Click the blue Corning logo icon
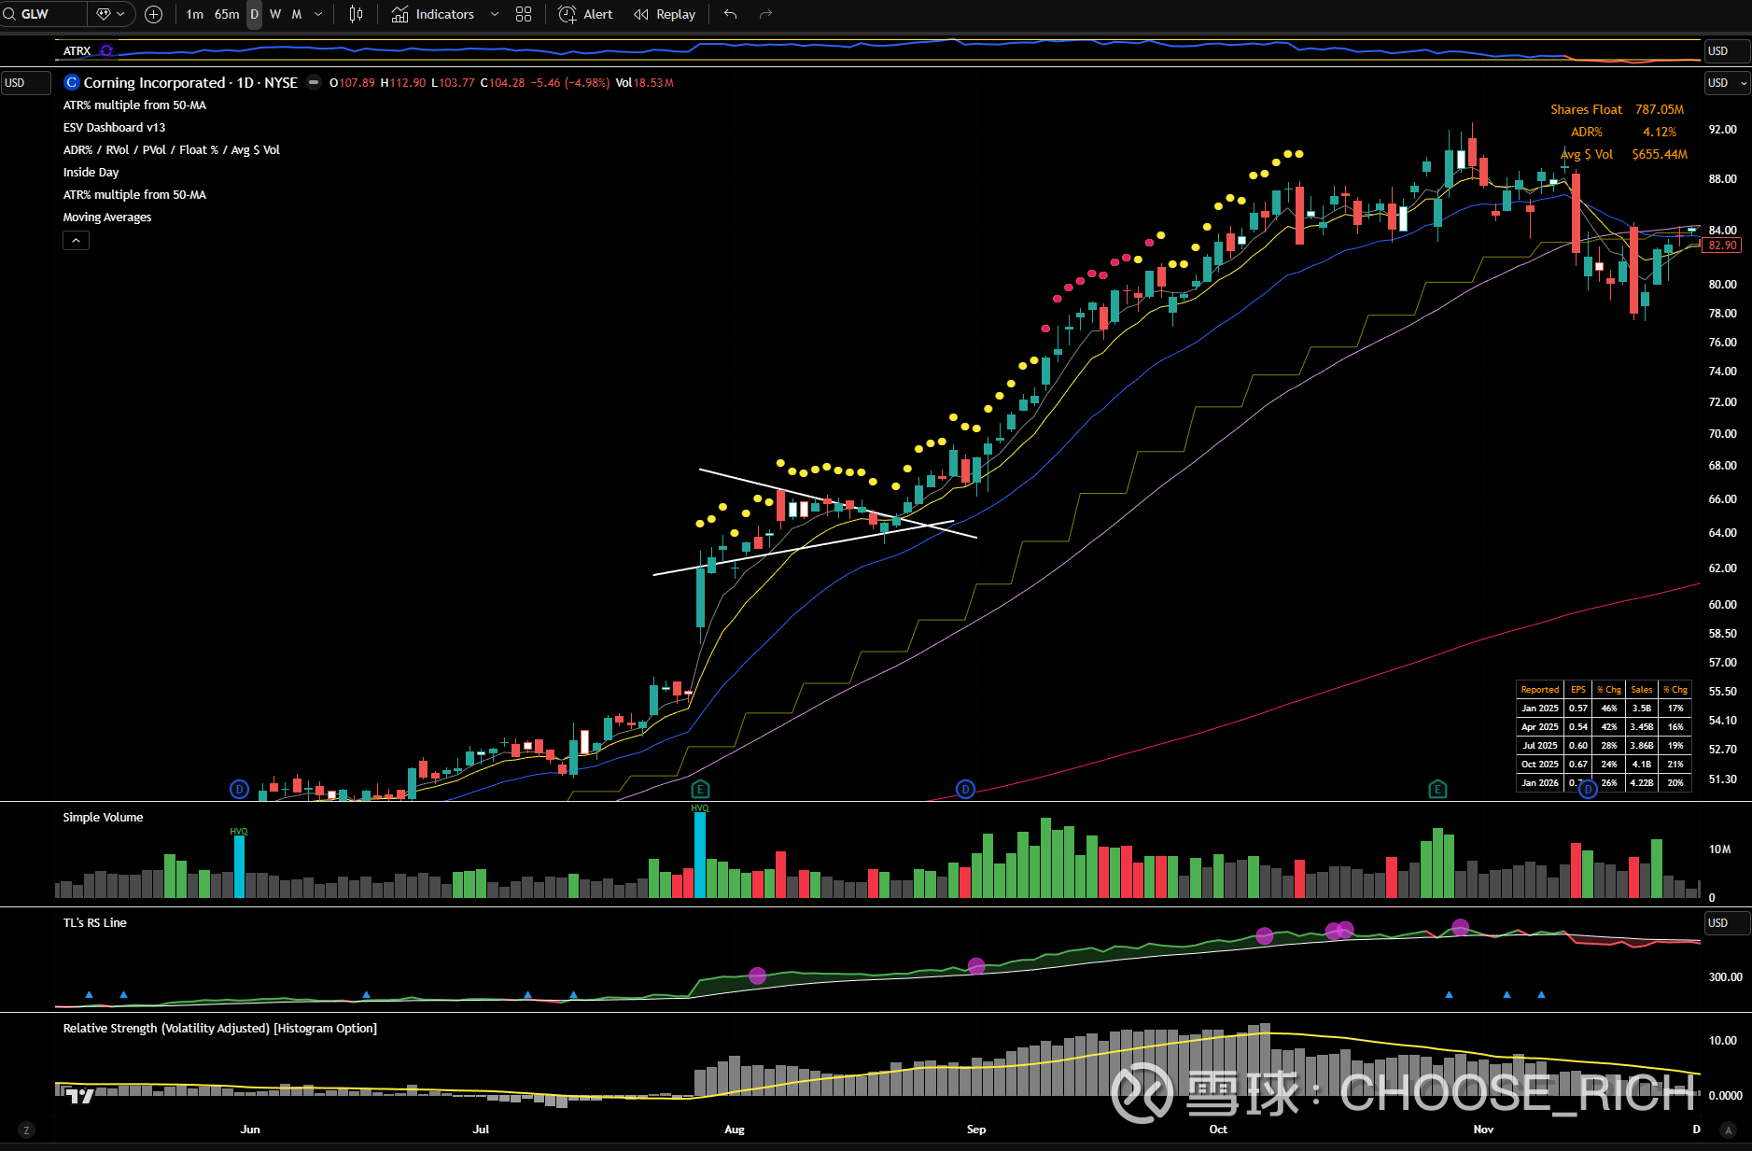The height and width of the screenshot is (1151, 1752). (72, 82)
